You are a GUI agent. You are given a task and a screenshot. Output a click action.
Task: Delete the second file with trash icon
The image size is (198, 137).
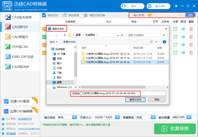[191, 37]
